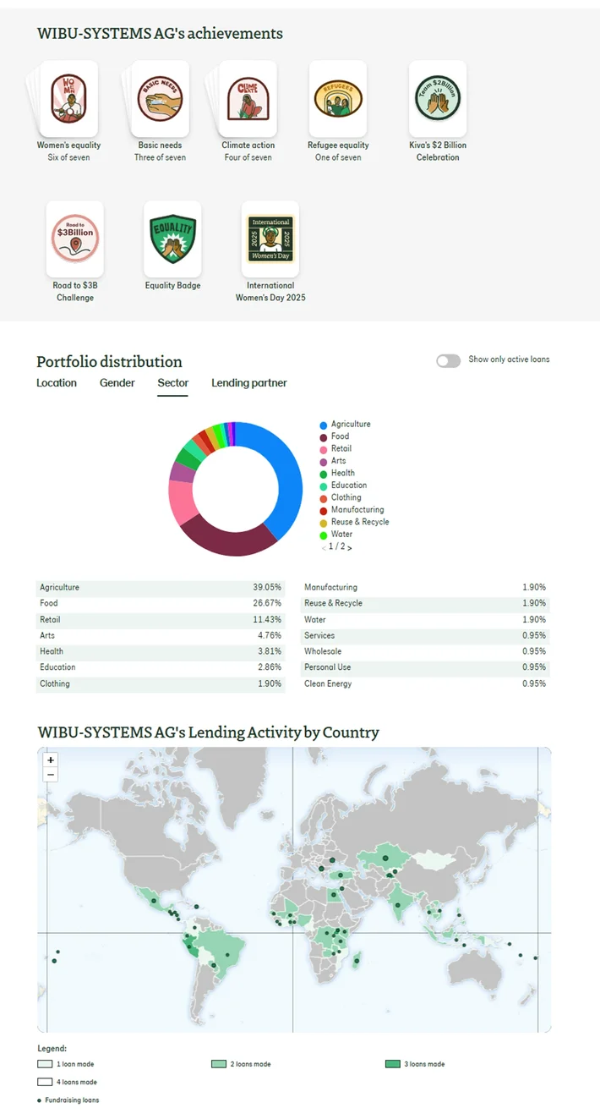Switch to the Location tab
Viewport: 600px width, 1119px height.
tap(57, 383)
